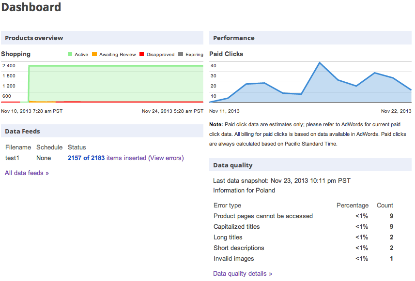415x281 pixels.
Task: Click the Dashboard page title
Action: click(31, 7)
